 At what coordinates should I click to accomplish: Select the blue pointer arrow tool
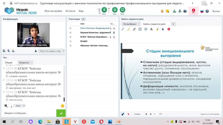(x=163, y=29)
